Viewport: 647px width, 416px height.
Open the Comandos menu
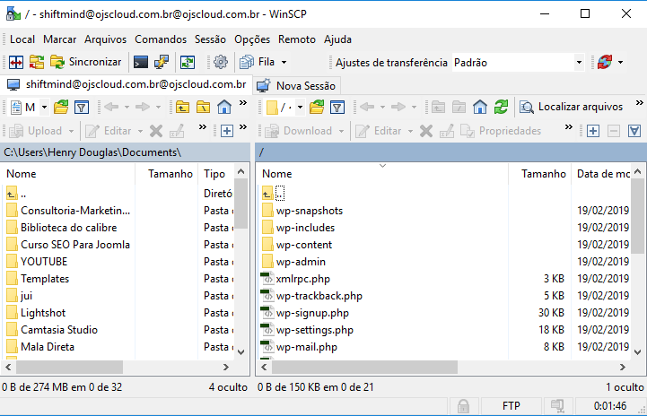click(x=161, y=39)
